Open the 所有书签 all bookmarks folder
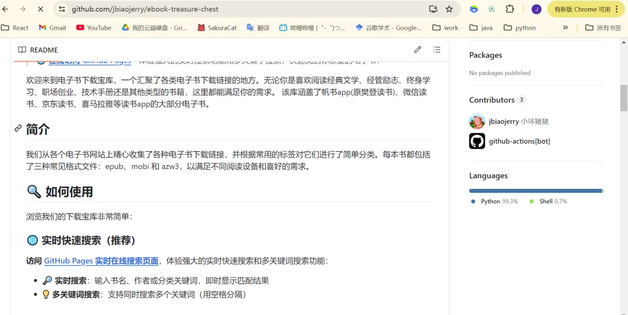The image size is (628, 315). coord(603,28)
